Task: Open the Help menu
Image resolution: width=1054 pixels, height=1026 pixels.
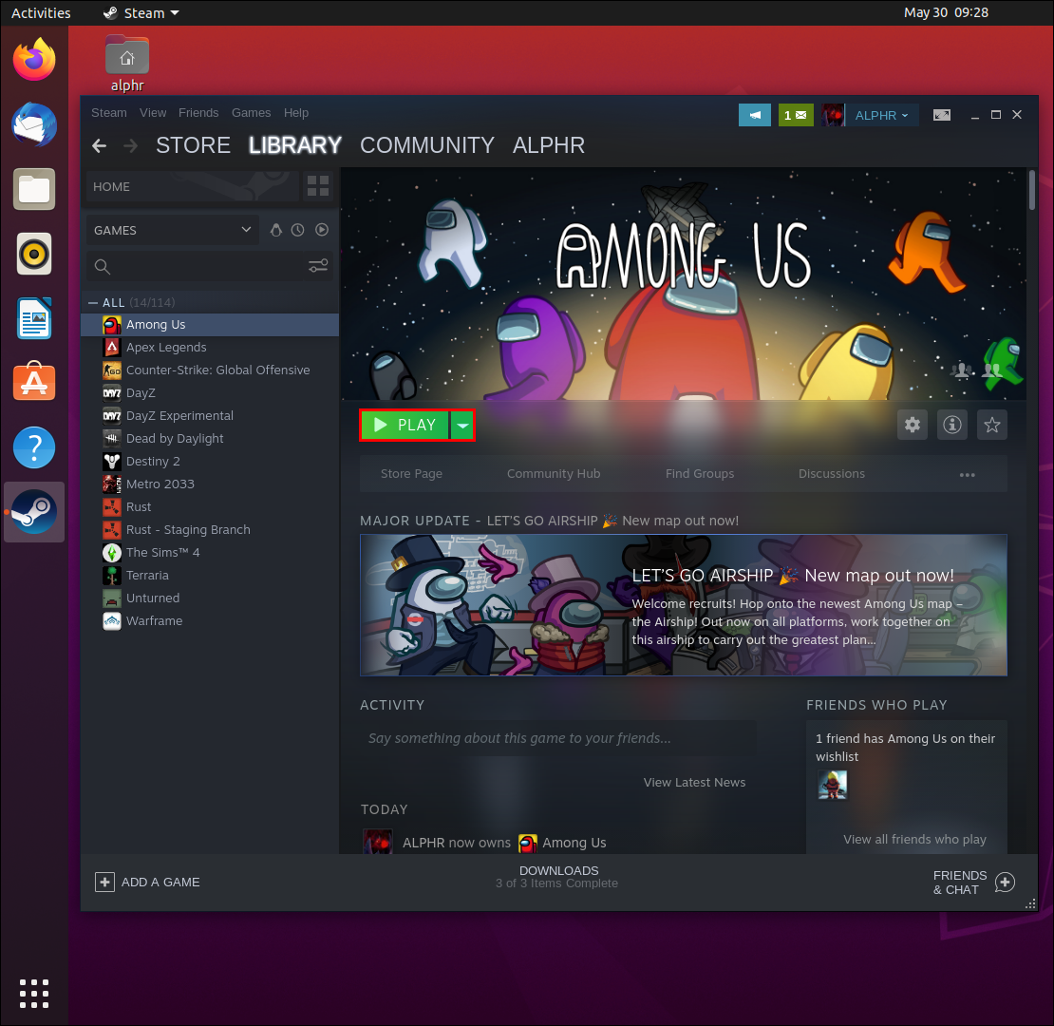Action: click(x=295, y=113)
